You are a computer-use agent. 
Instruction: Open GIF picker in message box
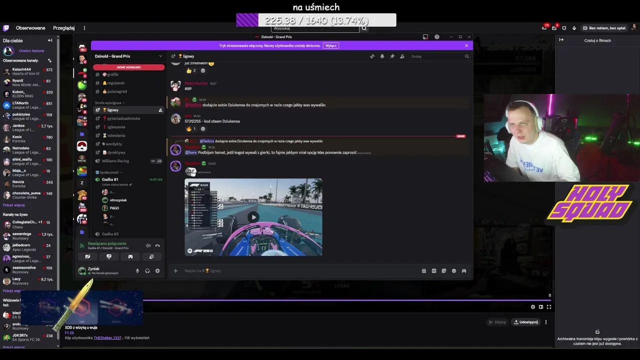(x=434, y=271)
